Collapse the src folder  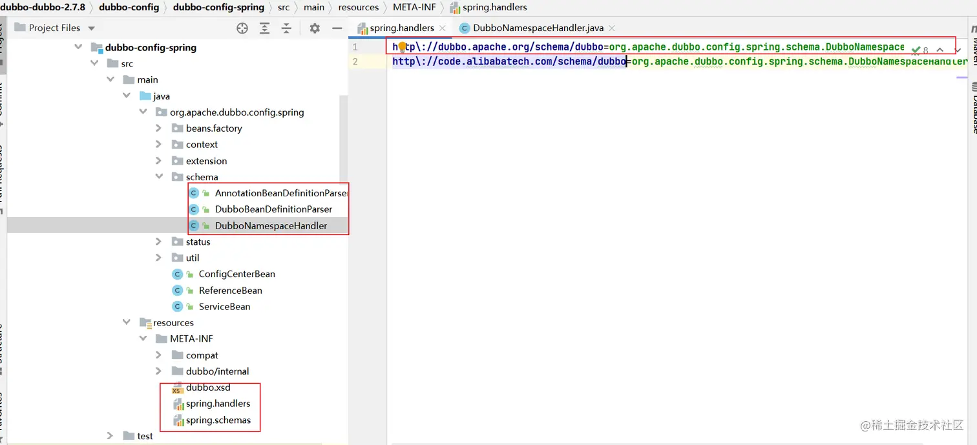(x=95, y=63)
